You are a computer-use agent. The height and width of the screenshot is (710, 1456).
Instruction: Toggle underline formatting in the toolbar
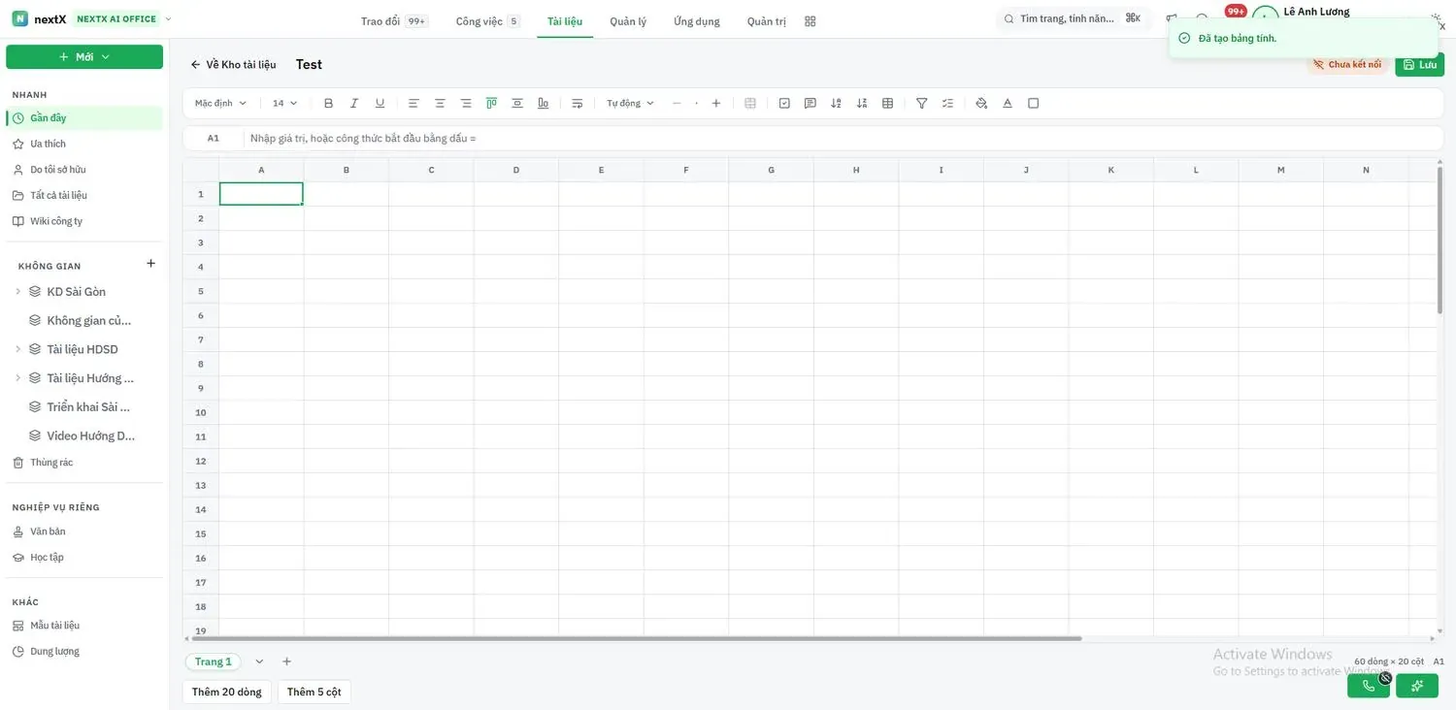pyautogui.click(x=380, y=103)
